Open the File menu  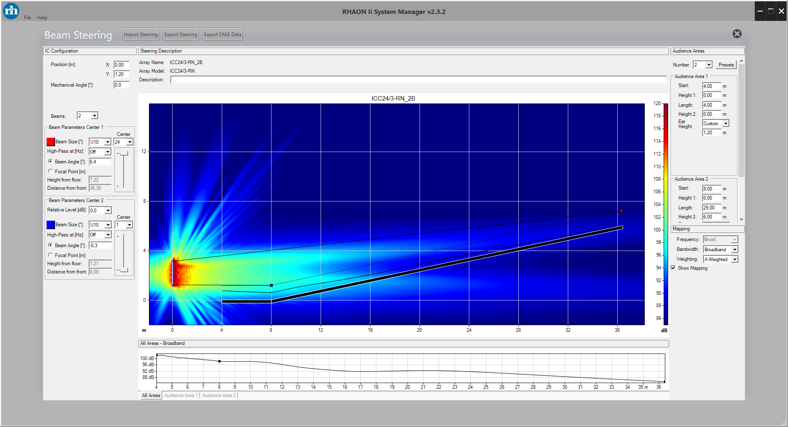(27, 18)
